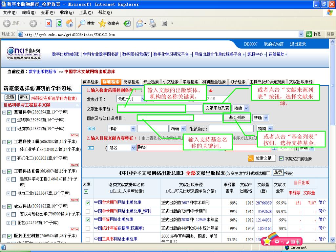Click the 作者单位 input field
The image size is (336, 252).
click(231, 129)
